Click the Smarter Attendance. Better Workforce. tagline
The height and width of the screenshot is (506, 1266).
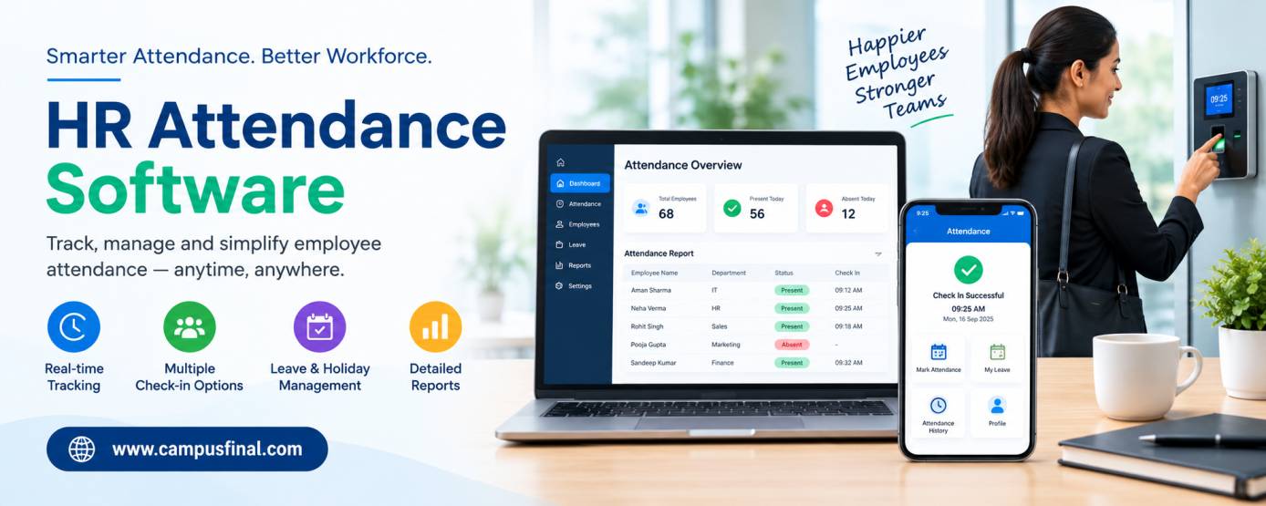pos(239,56)
